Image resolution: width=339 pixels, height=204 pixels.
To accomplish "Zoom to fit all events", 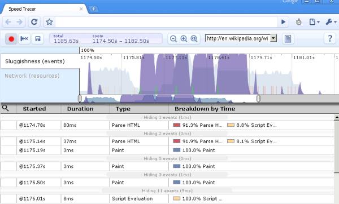I will click(194, 39).
